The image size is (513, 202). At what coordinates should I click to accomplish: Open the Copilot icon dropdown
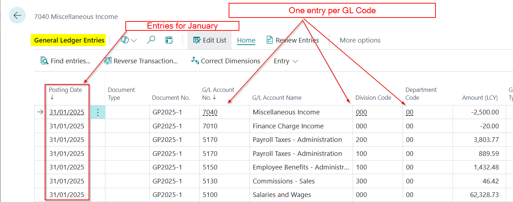click(x=129, y=40)
